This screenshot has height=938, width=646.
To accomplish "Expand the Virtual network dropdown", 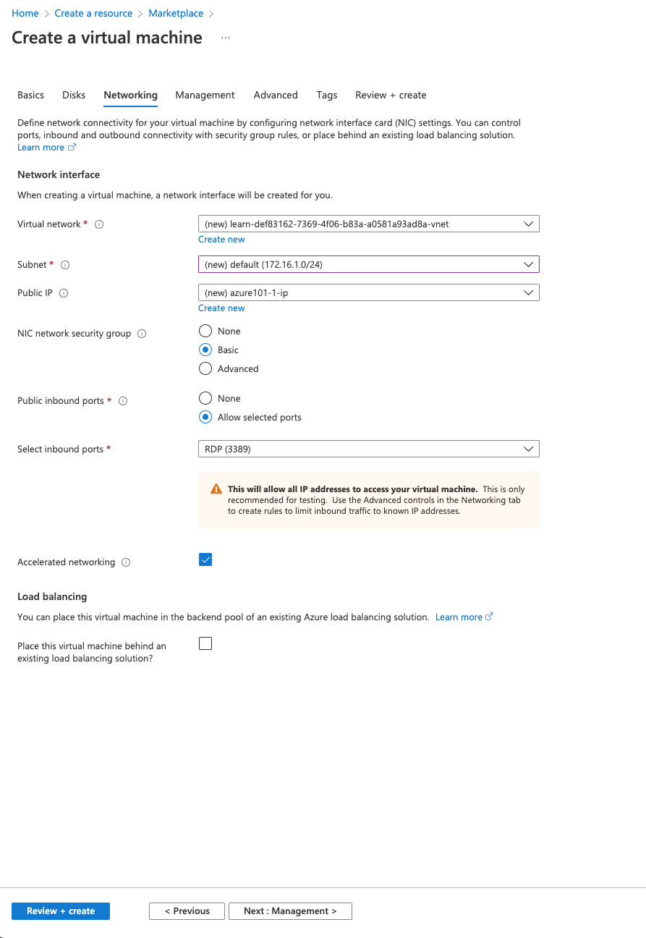I will (x=368, y=224).
